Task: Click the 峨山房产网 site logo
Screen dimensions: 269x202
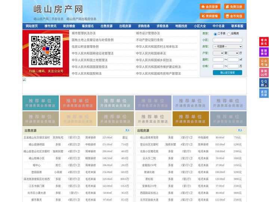Action: (58, 9)
